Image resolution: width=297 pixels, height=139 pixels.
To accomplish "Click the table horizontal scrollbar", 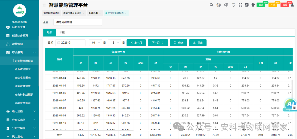I will (x=89, y=130).
